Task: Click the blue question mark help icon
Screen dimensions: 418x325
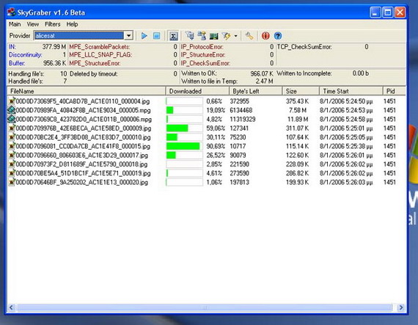Action: (278, 36)
